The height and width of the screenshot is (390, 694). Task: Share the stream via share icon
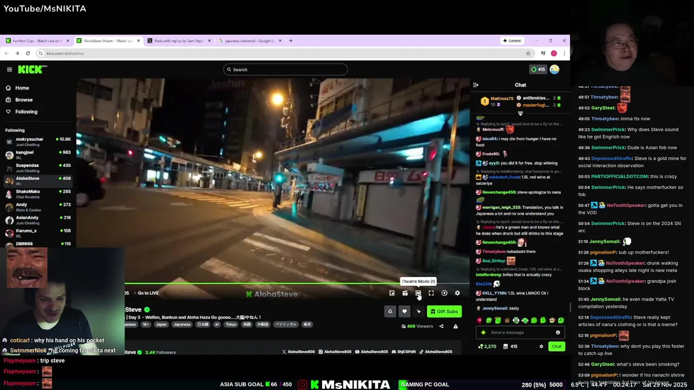pyautogui.click(x=441, y=326)
